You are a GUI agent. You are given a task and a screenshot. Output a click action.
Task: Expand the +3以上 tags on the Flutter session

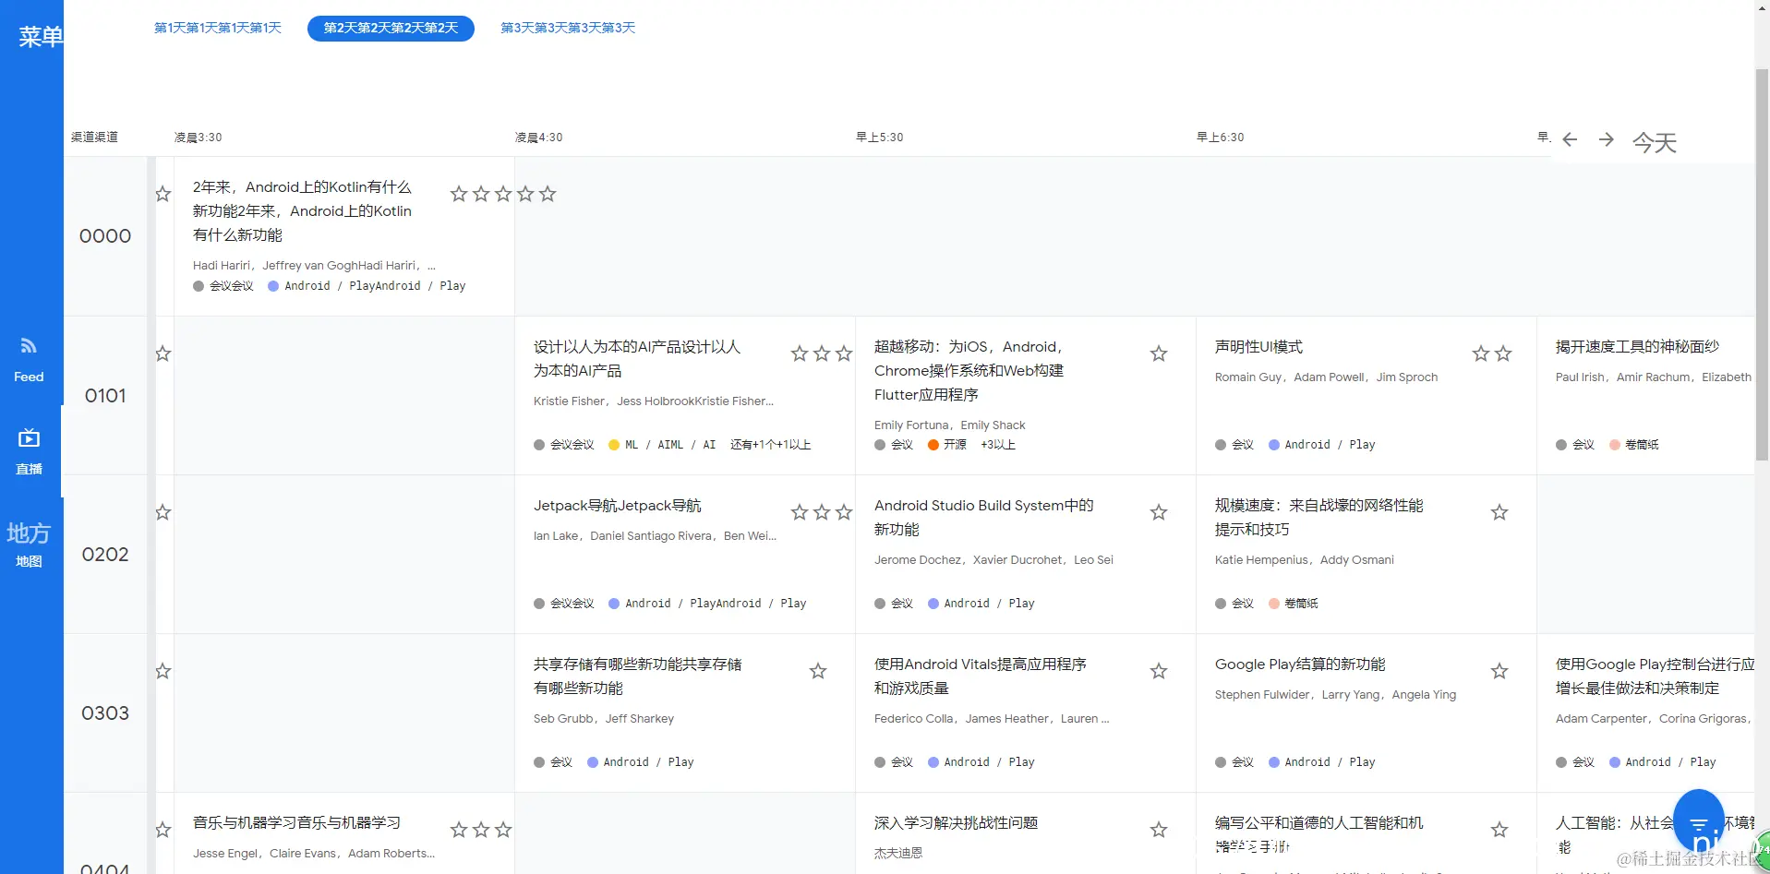(997, 445)
